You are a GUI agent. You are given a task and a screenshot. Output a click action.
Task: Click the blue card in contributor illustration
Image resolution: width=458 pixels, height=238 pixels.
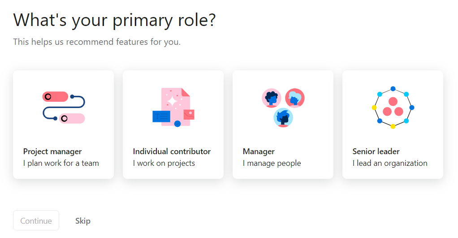coord(161,117)
